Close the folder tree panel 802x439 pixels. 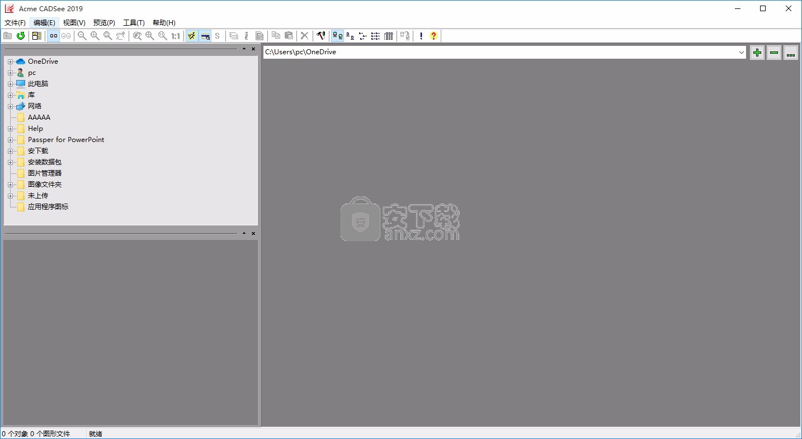tap(253, 49)
